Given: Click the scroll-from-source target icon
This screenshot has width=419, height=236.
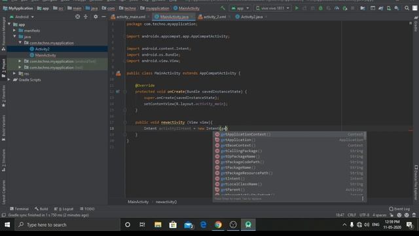Looking at the screenshot, I should 77,17.
